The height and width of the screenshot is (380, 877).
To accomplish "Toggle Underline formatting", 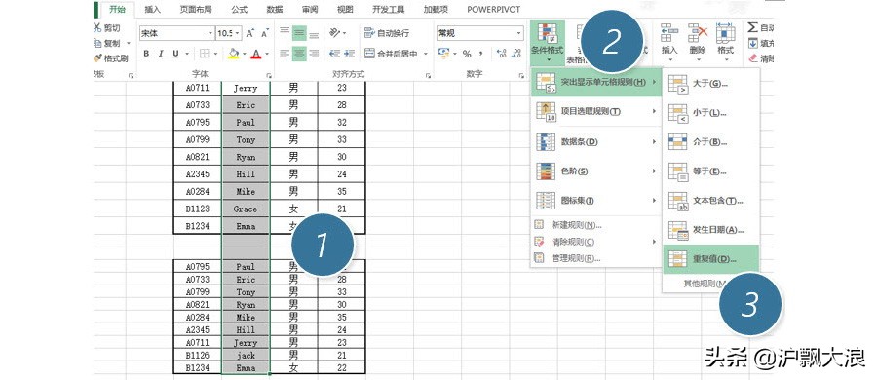I will [175, 54].
